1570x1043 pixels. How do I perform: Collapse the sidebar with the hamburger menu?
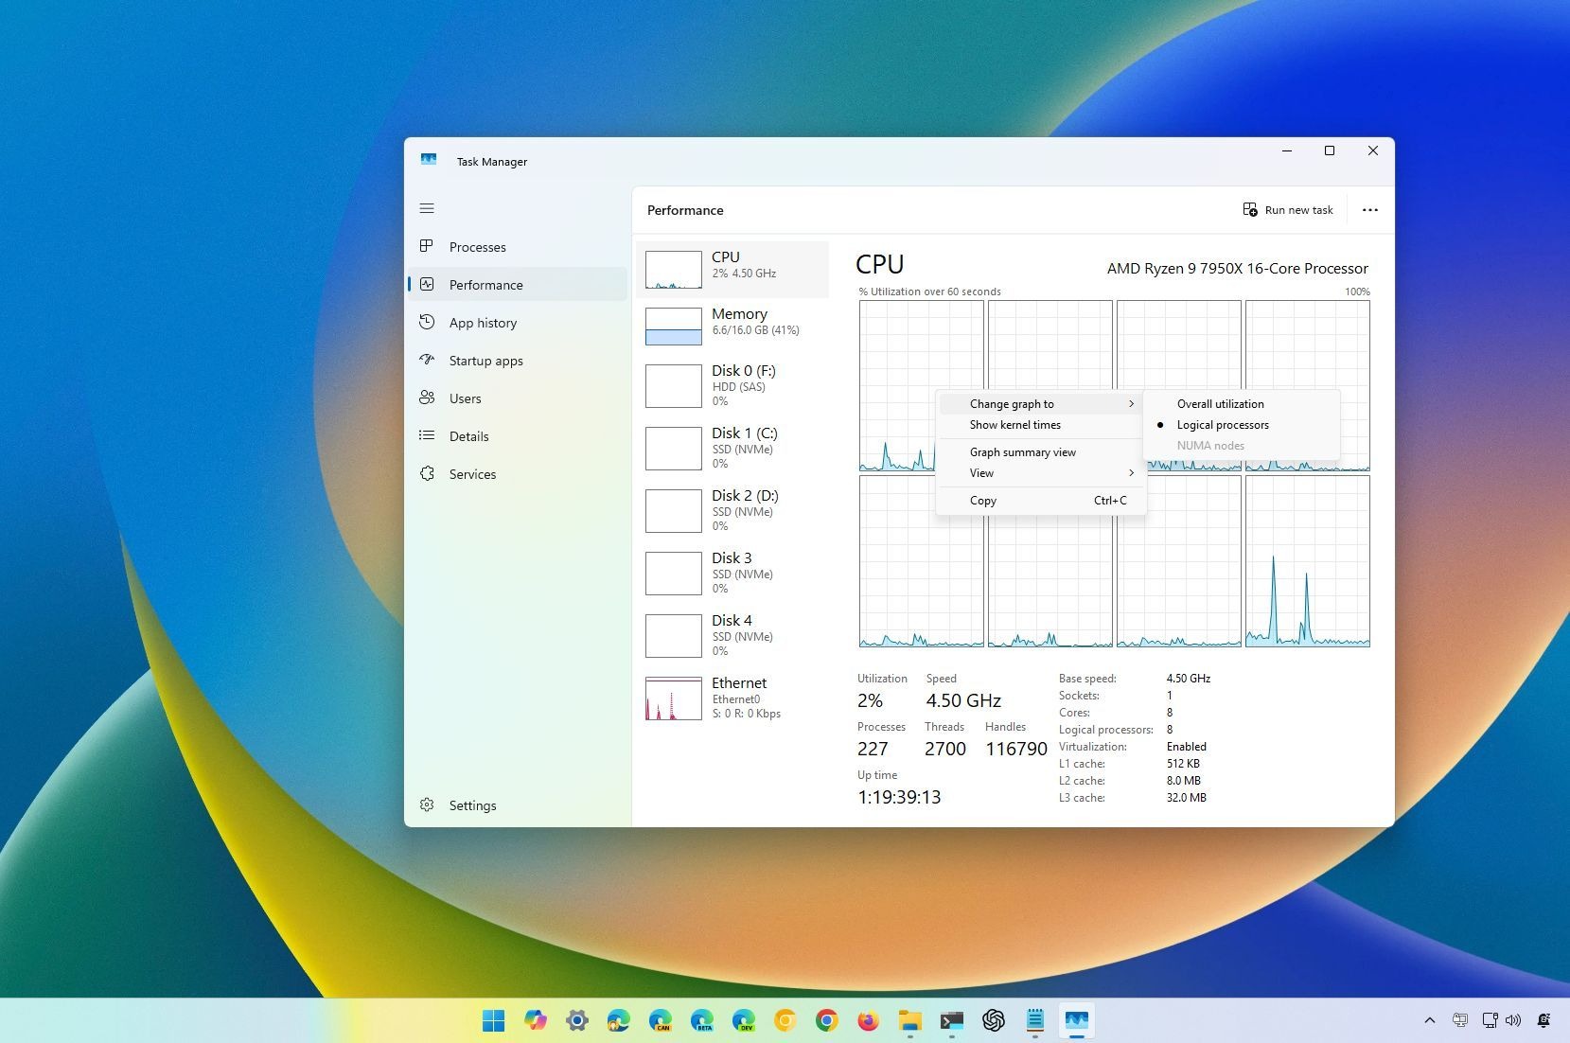pyautogui.click(x=427, y=207)
